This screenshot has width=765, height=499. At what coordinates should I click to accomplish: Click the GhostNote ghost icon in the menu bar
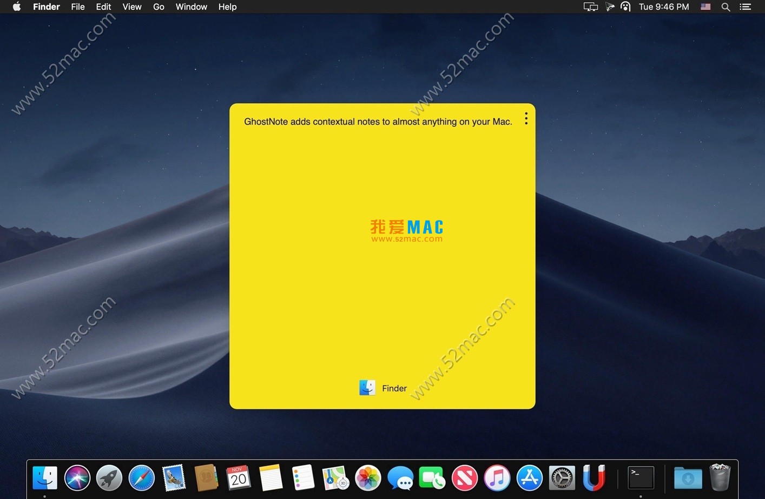625,6
